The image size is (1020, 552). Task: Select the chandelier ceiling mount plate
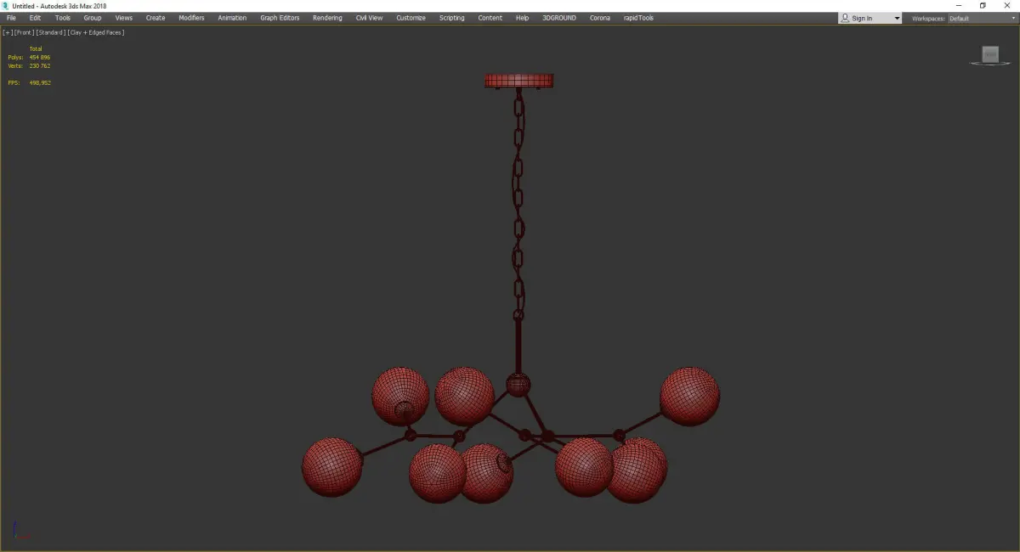click(x=518, y=81)
